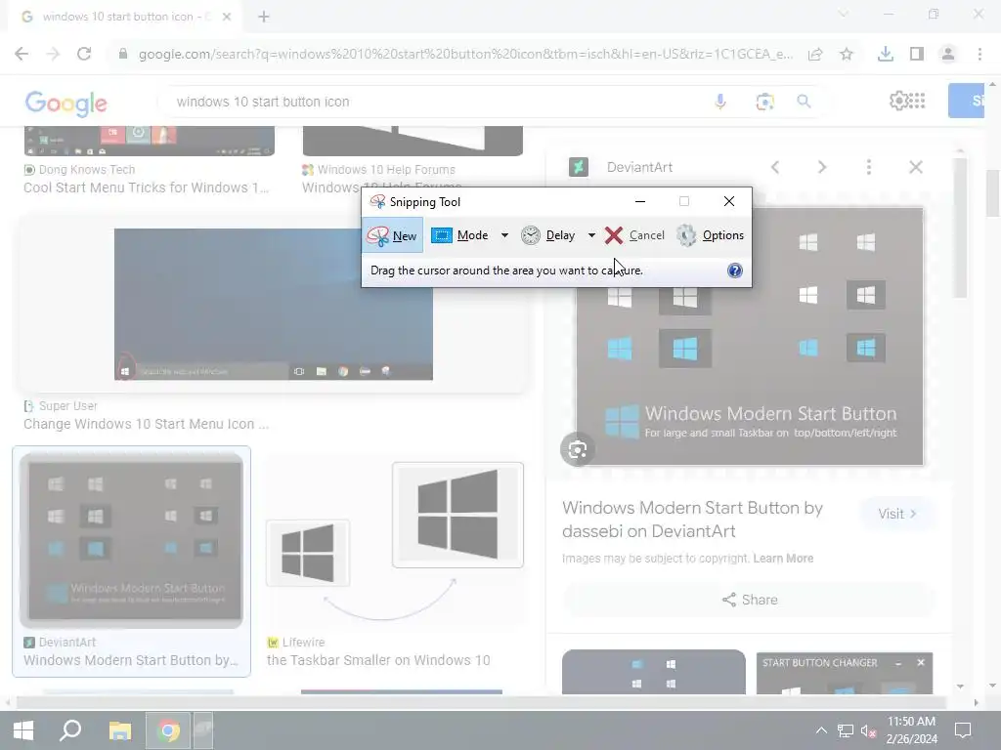This screenshot has width=1001, height=750.
Task: Open Lifewire taskbar smaller result image
Action: [x=395, y=541]
